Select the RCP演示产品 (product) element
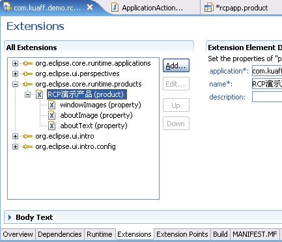The width and height of the screenshot is (282, 242). point(87,94)
